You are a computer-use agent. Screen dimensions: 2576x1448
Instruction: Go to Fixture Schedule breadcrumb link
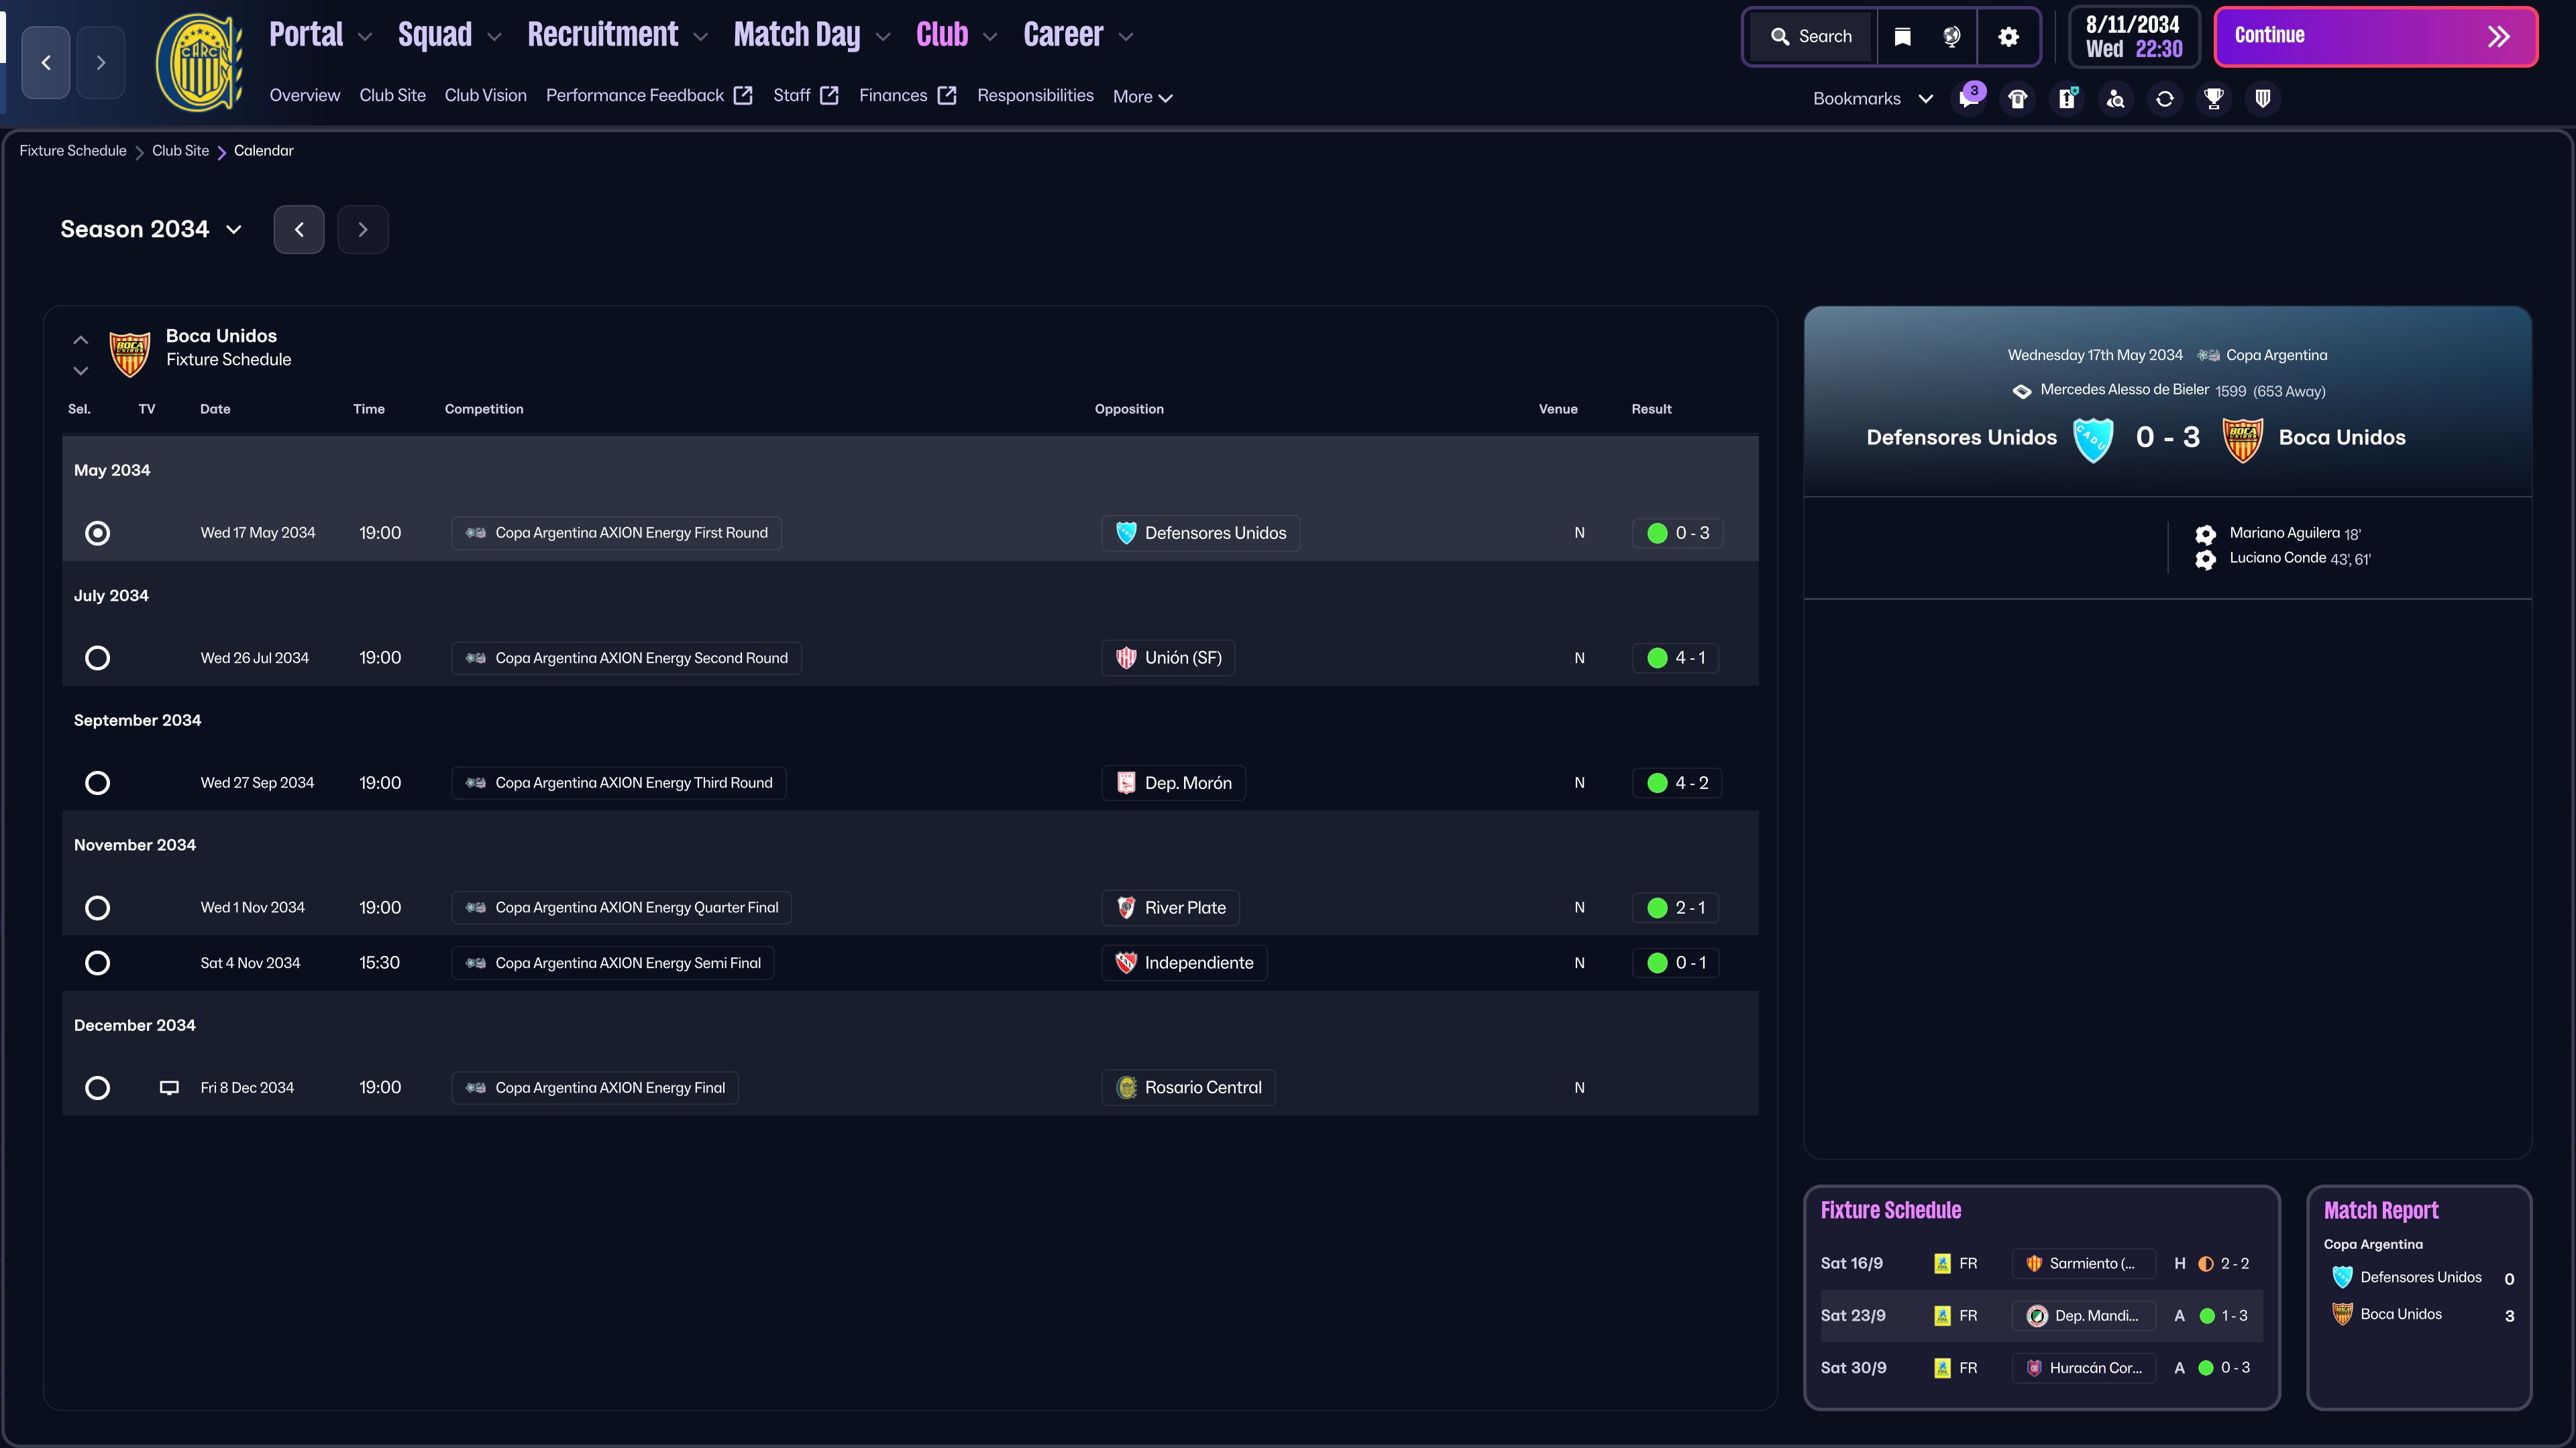coord(73,151)
